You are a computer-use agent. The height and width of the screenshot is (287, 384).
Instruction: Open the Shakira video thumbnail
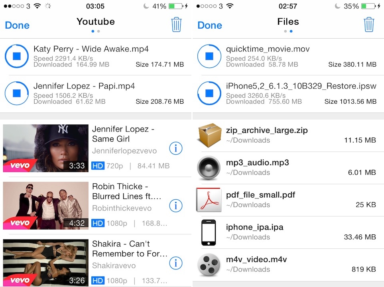click(46, 263)
